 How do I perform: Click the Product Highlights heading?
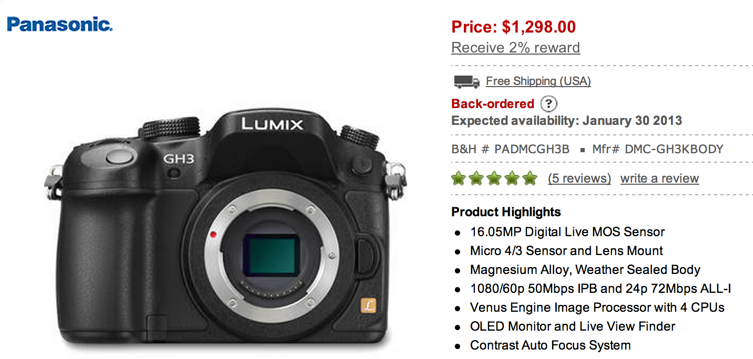[x=506, y=212]
